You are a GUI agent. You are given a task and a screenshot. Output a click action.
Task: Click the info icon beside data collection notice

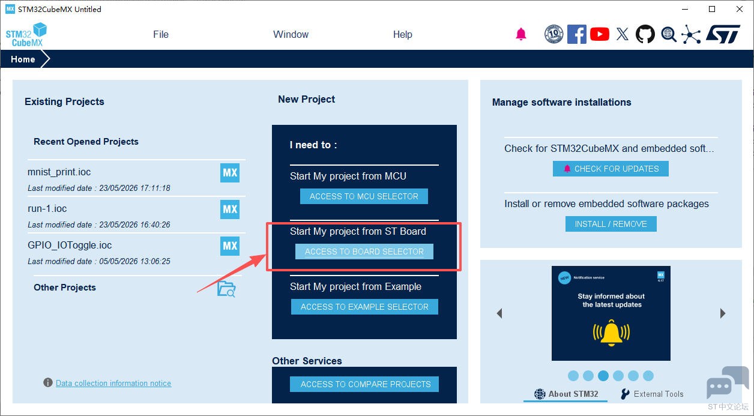tap(48, 382)
